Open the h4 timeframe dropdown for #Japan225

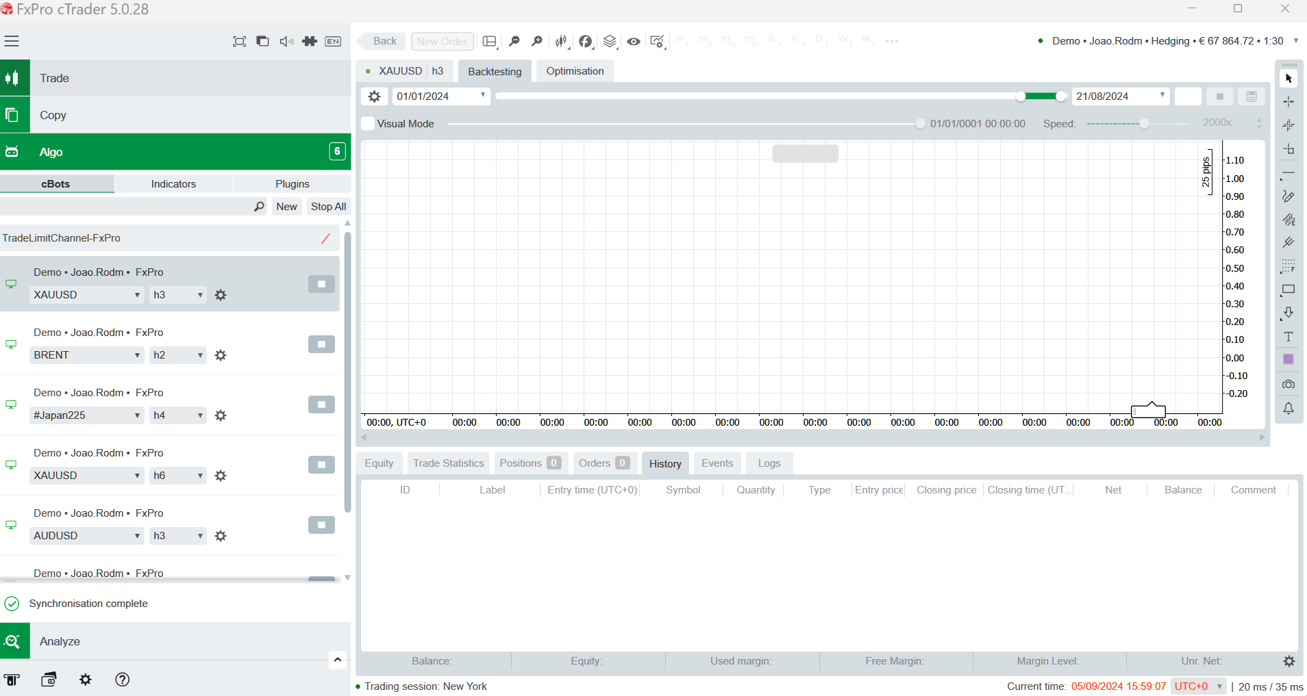click(x=177, y=415)
